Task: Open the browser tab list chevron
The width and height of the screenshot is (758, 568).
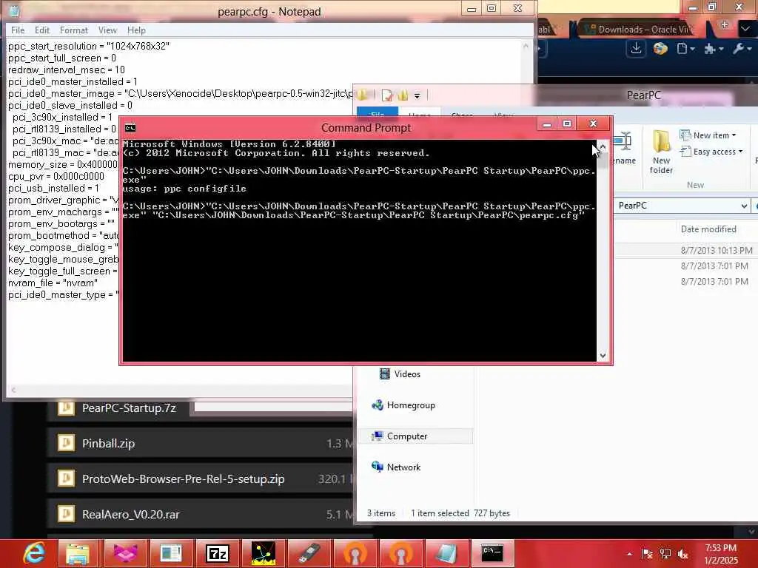Action: (x=745, y=29)
